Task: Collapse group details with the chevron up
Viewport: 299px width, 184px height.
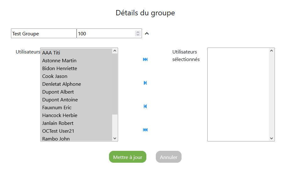Action: [x=147, y=33]
